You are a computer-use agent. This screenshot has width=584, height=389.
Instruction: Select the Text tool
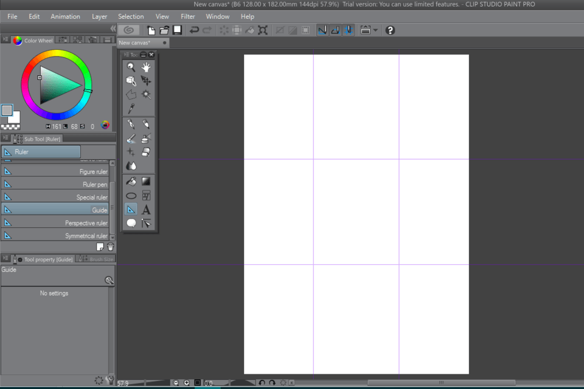tap(146, 210)
